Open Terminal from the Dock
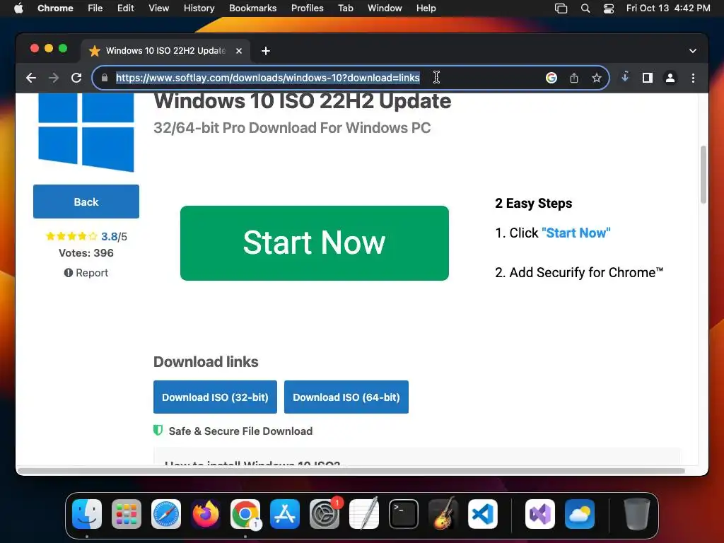 (404, 514)
